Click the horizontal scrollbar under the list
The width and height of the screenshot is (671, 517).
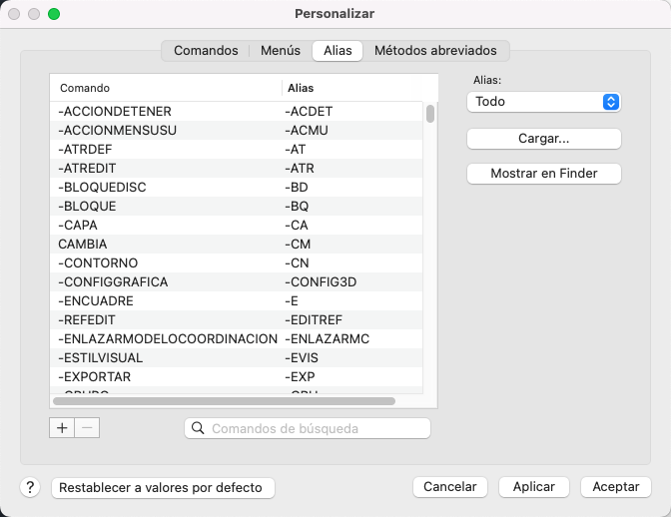224,401
